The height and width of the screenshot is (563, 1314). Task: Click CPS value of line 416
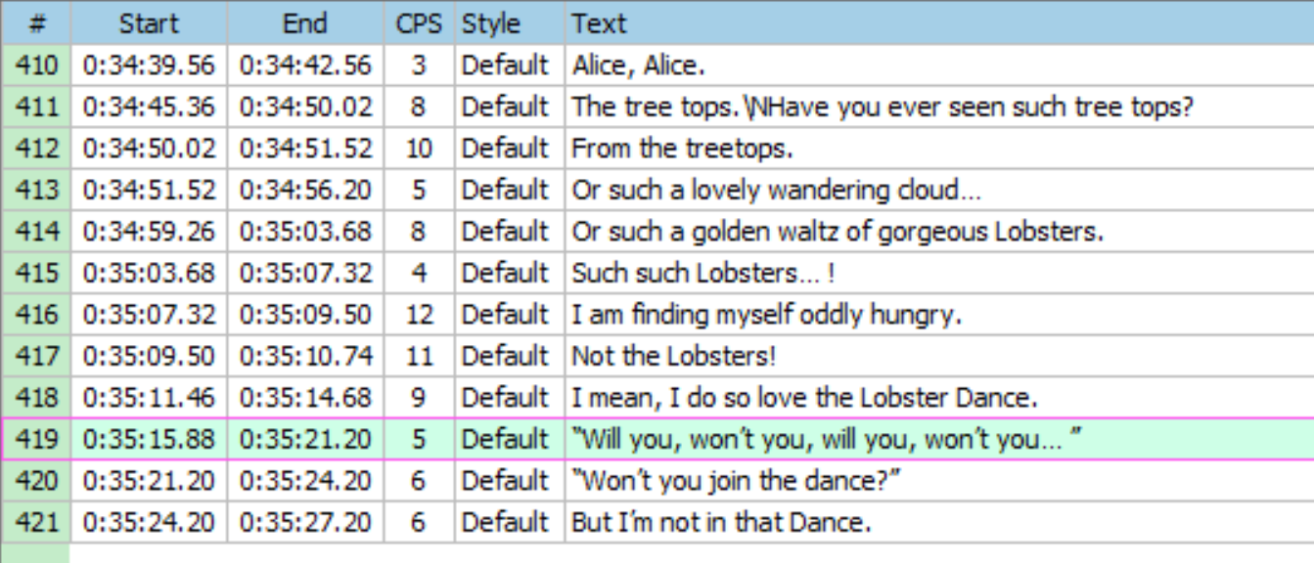coord(419,315)
